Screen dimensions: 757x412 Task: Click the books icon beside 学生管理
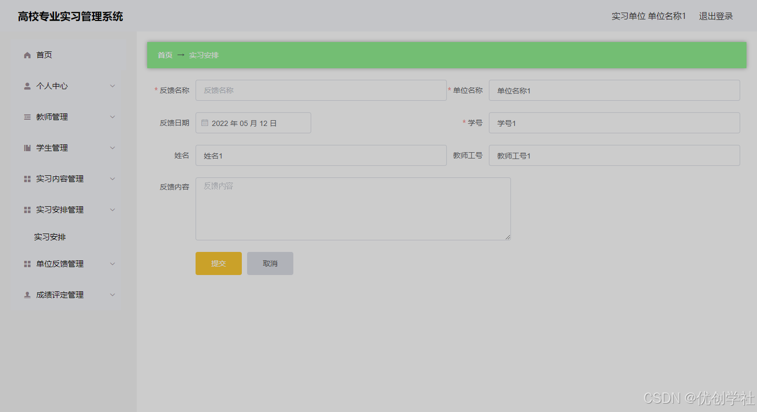click(x=27, y=148)
